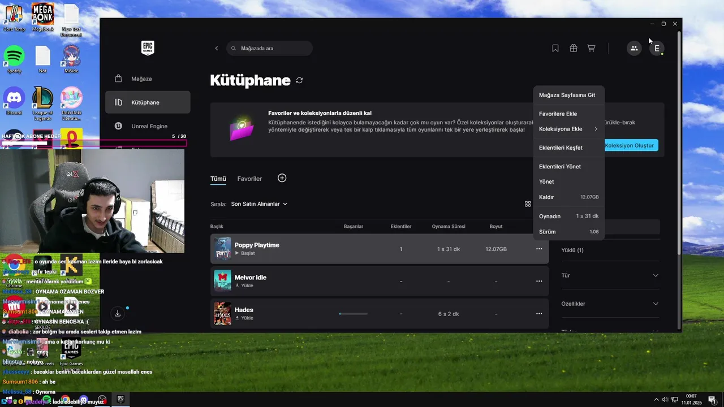Image resolution: width=724 pixels, height=407 pixels.
Task: Click Epic Games taskbar button
Action: [120, 399]
